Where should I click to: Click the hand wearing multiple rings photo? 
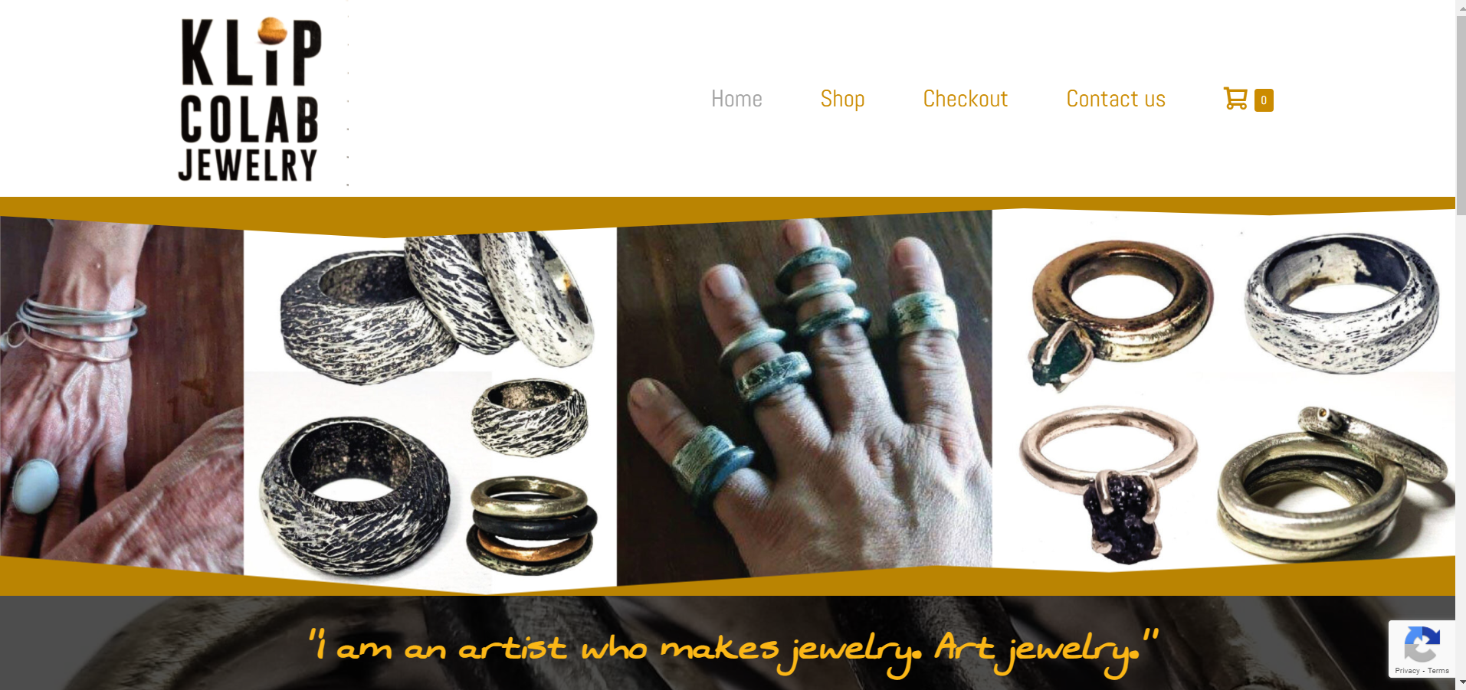point(804,398)
